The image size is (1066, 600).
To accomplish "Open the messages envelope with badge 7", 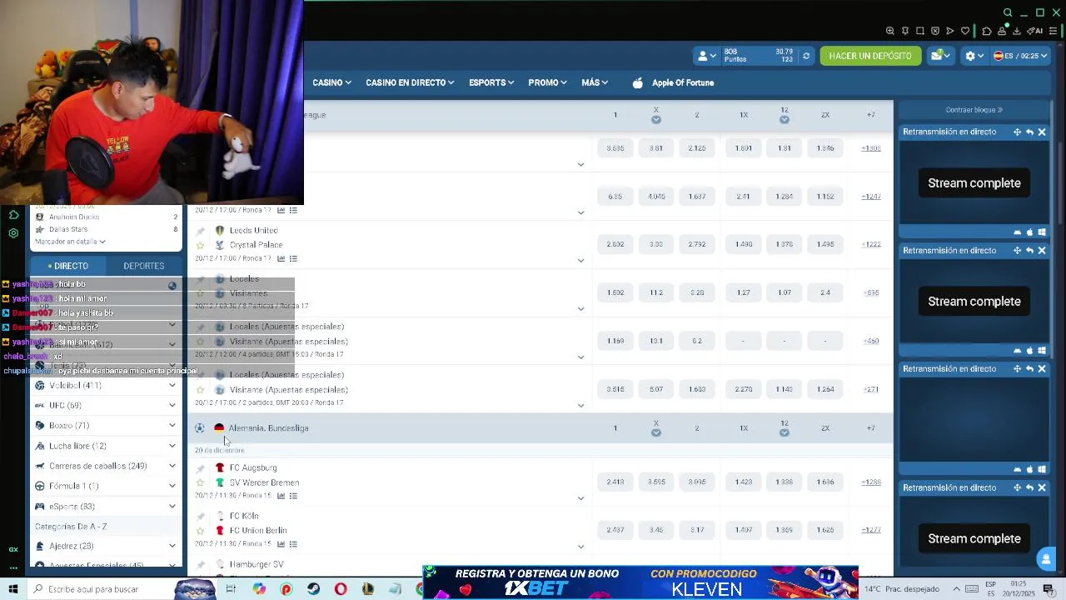I will (x=940, y=55).
